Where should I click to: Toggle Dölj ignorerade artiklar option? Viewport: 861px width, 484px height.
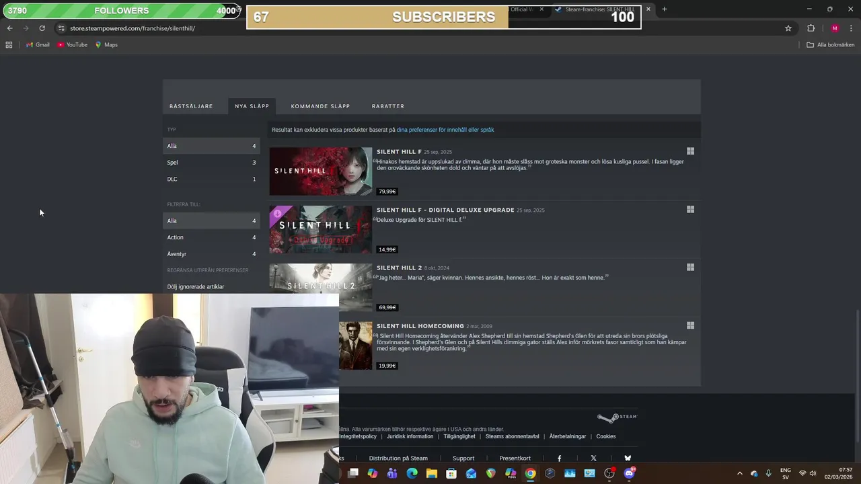coord(196,287)
